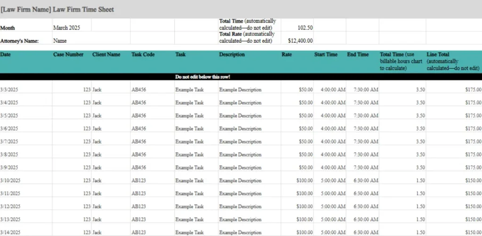Click client name Jack in the 3/5/2025 row
This screenshot has height=236, width=482.
[97, 116]
